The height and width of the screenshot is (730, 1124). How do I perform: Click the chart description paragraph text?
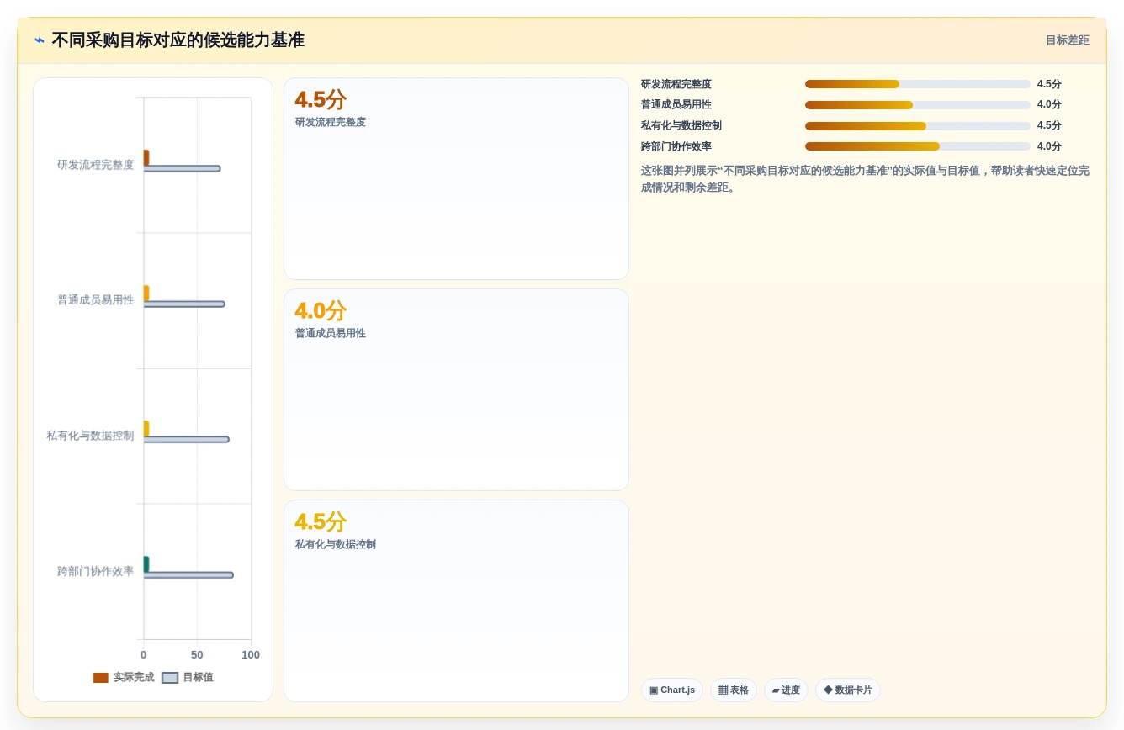coord(865,179)
